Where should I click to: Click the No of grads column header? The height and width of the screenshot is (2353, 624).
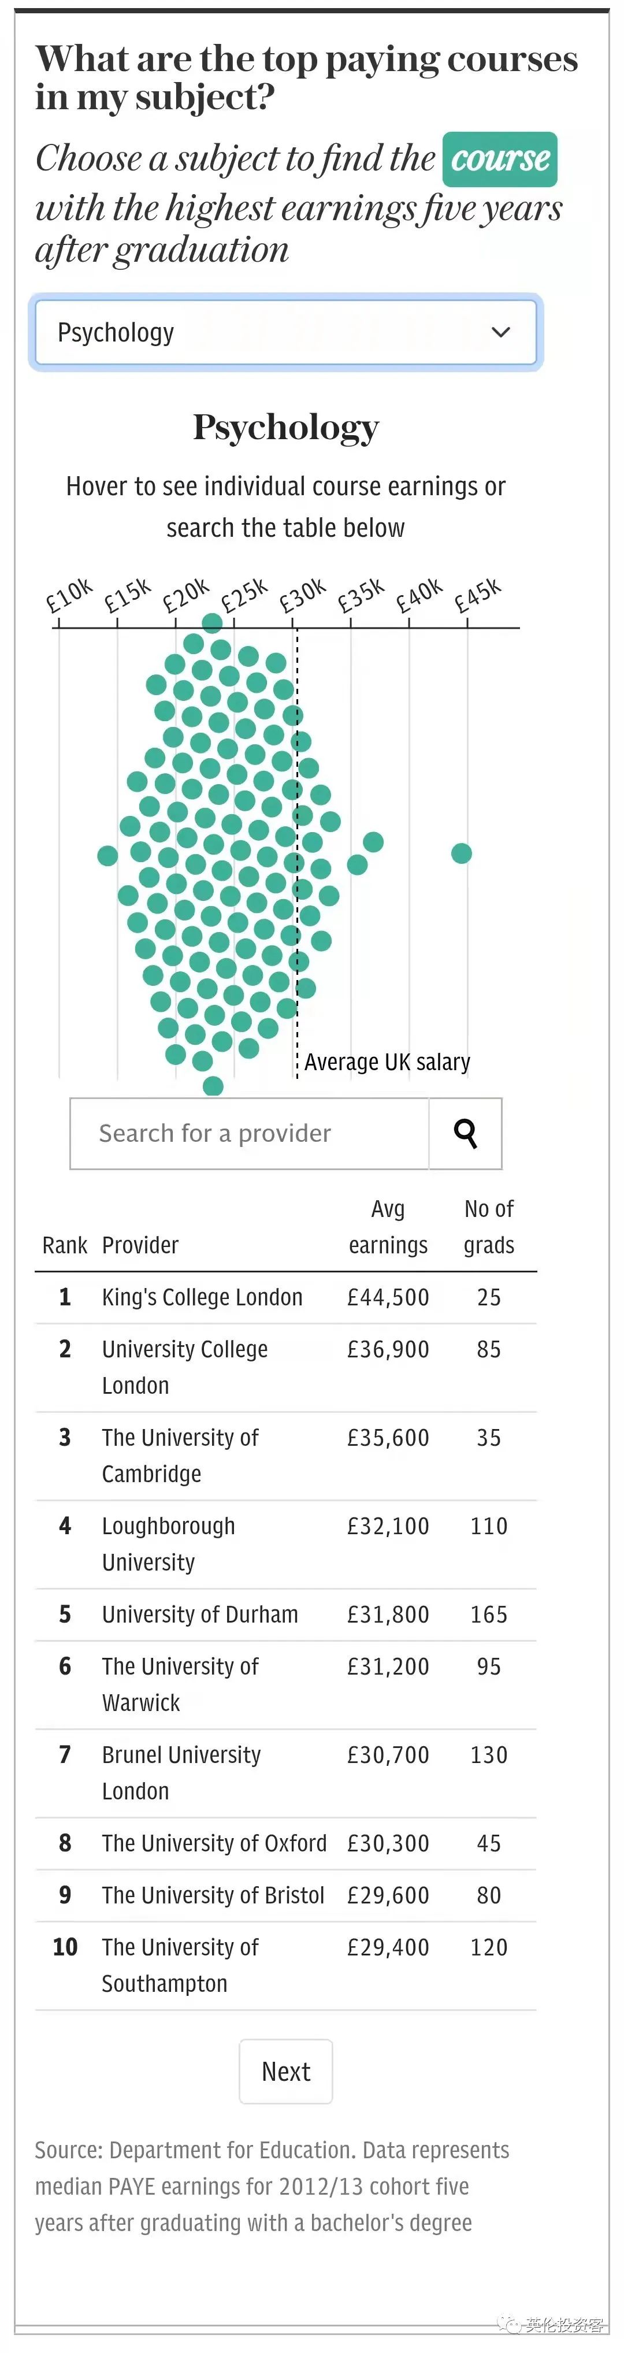[x=489, y=1227]
